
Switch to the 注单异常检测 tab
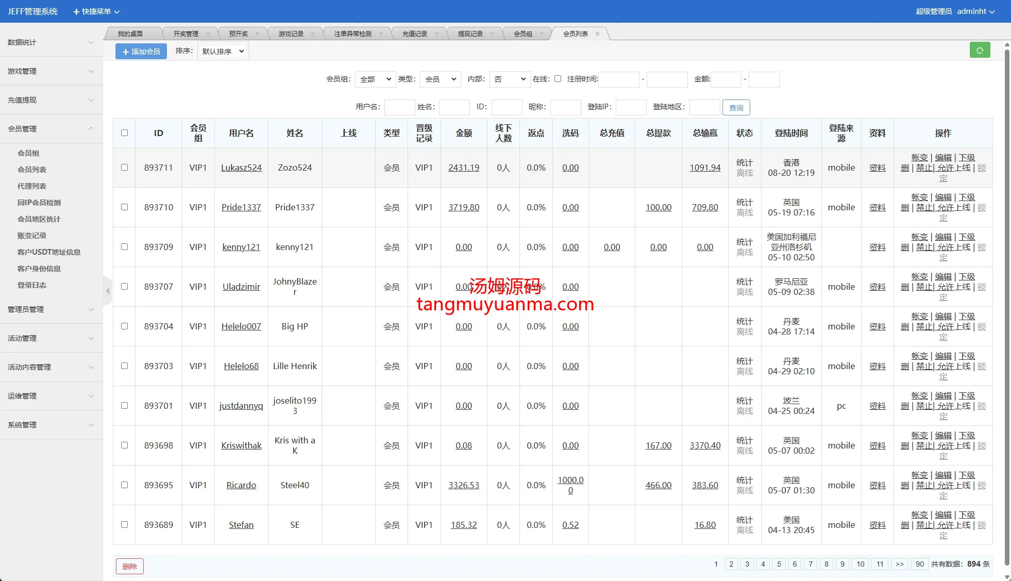point(352,34)
